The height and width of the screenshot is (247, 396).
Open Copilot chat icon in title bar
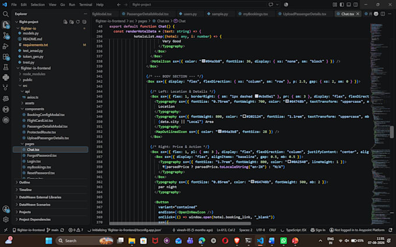coord(271,5)
